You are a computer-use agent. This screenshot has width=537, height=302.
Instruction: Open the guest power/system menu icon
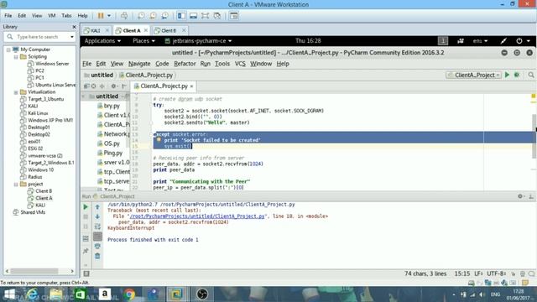tap(523, 41)
